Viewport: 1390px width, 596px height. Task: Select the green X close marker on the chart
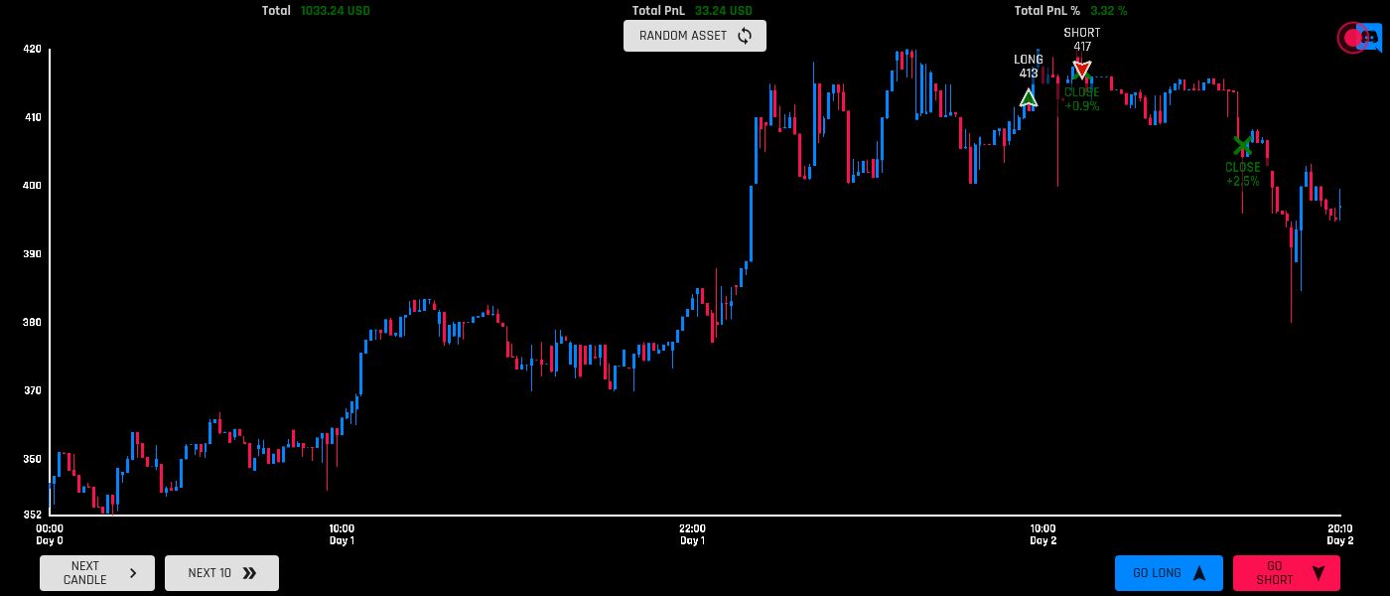pos(1241,145)
